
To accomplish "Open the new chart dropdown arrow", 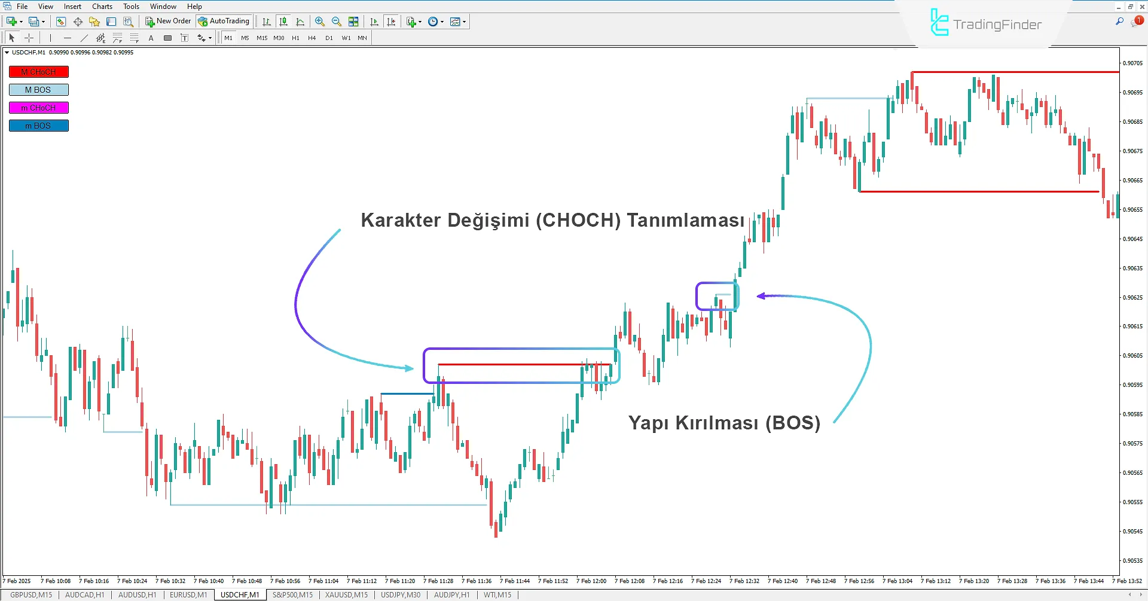I will (22, 22).
